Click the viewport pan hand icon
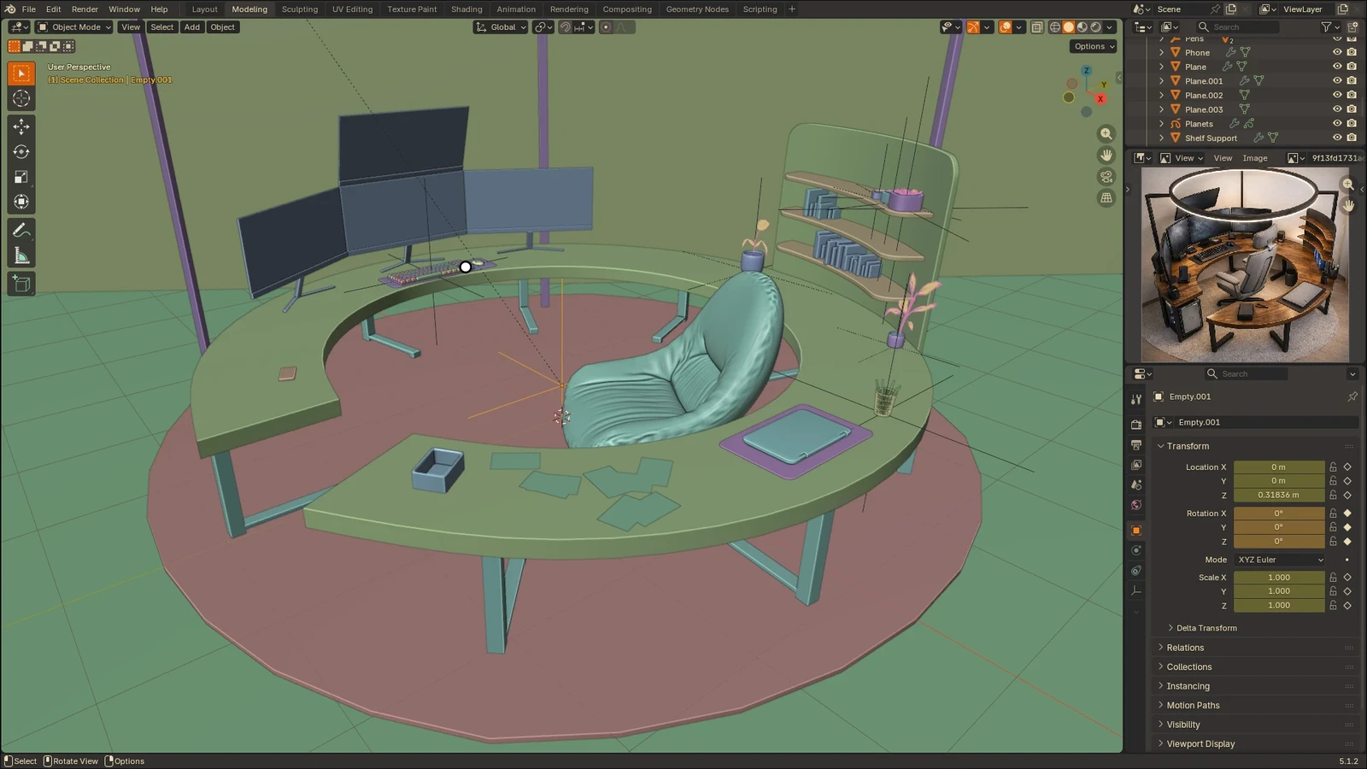The width and height of the screenshot is (1367, 769). click(1106, 156)
